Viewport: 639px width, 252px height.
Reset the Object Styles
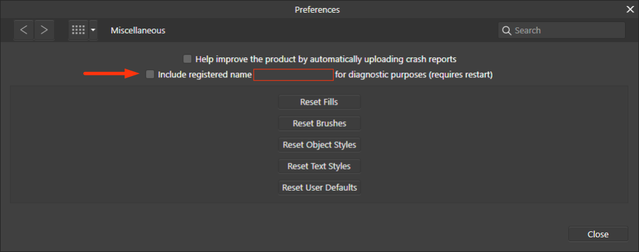[x=319, y=145]
